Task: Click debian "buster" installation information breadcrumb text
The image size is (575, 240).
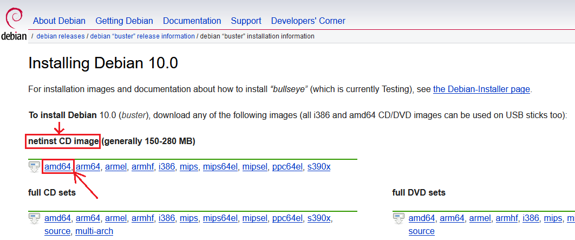Action: pos(257,36)
